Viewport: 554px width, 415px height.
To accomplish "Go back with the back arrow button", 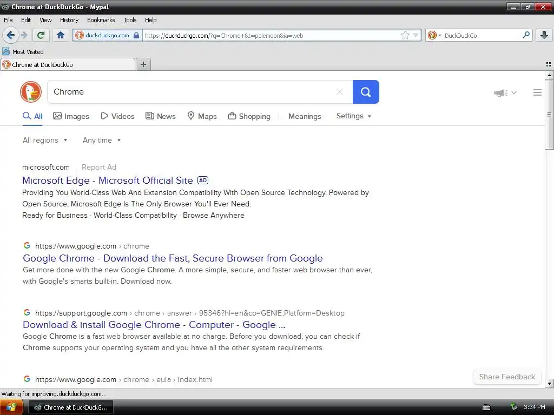I will click(x=11, y=35).
